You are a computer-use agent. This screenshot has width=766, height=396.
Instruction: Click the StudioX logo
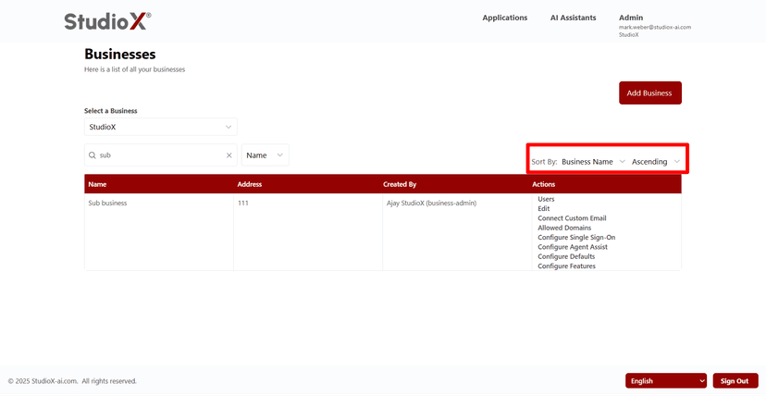click(107, 20)
